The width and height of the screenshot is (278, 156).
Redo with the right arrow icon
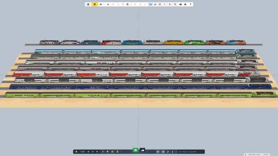(x=113, y=4)
